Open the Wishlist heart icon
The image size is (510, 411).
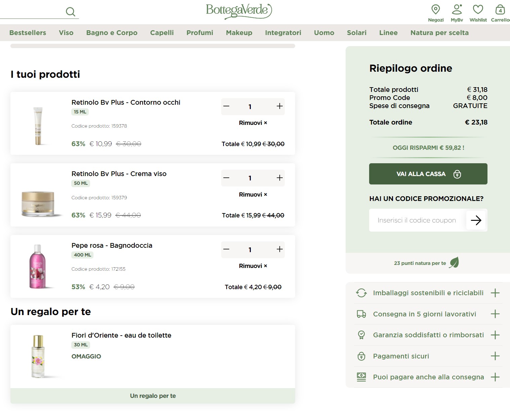coord(478,9)
